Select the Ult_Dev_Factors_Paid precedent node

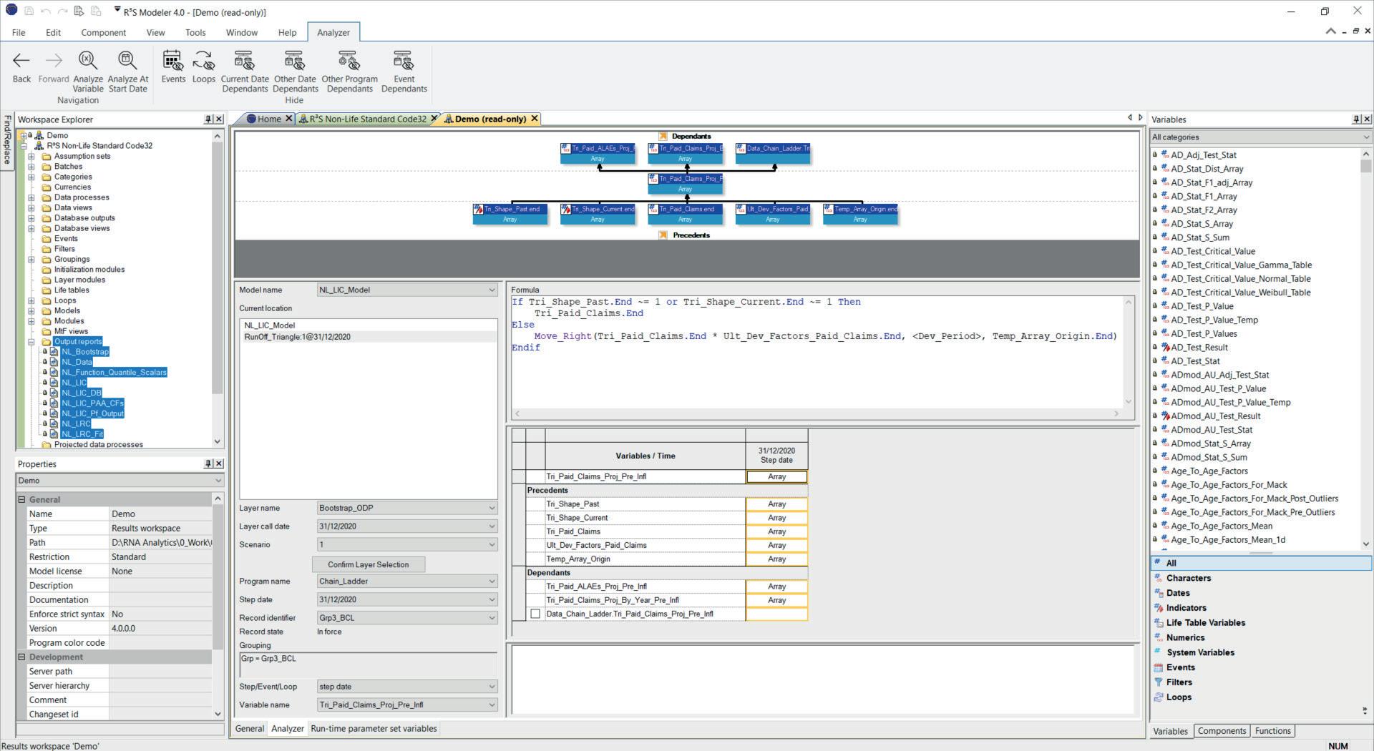[x=773, y=214]
